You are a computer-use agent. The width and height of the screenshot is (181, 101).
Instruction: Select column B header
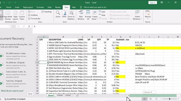63,37
